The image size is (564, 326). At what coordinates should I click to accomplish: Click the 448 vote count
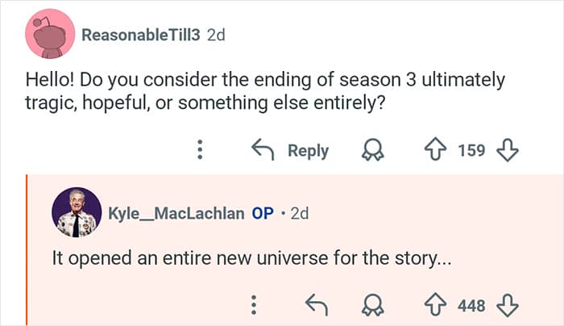[x=471, y=306]
